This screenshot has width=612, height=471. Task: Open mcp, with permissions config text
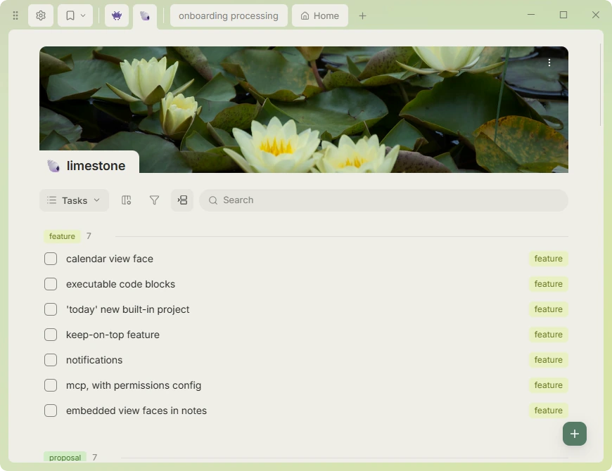pos(134,386)
